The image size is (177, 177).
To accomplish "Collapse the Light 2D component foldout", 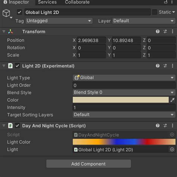I will (4, 66).
